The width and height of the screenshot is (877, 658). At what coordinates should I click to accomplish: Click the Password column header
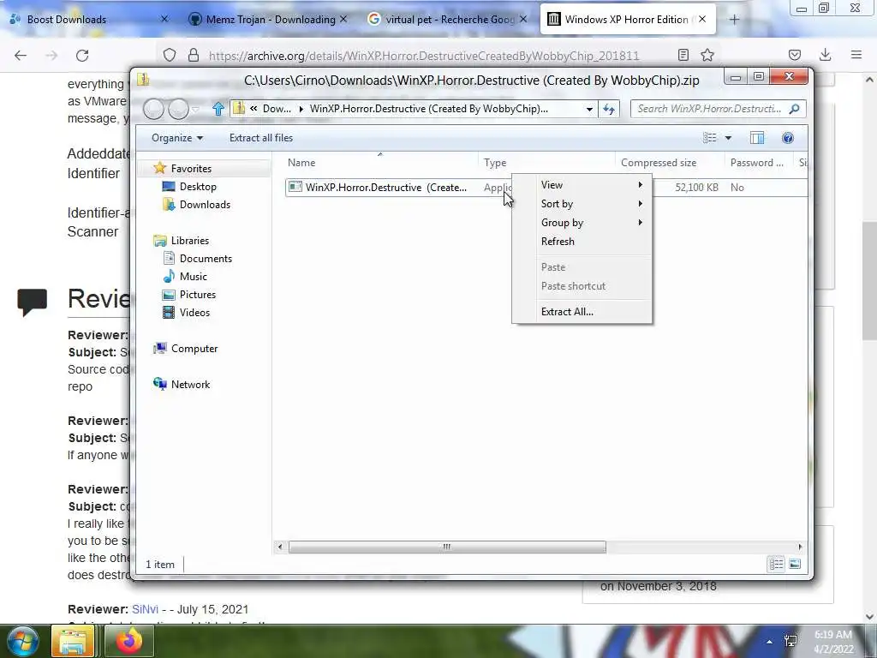click(757, 163)
